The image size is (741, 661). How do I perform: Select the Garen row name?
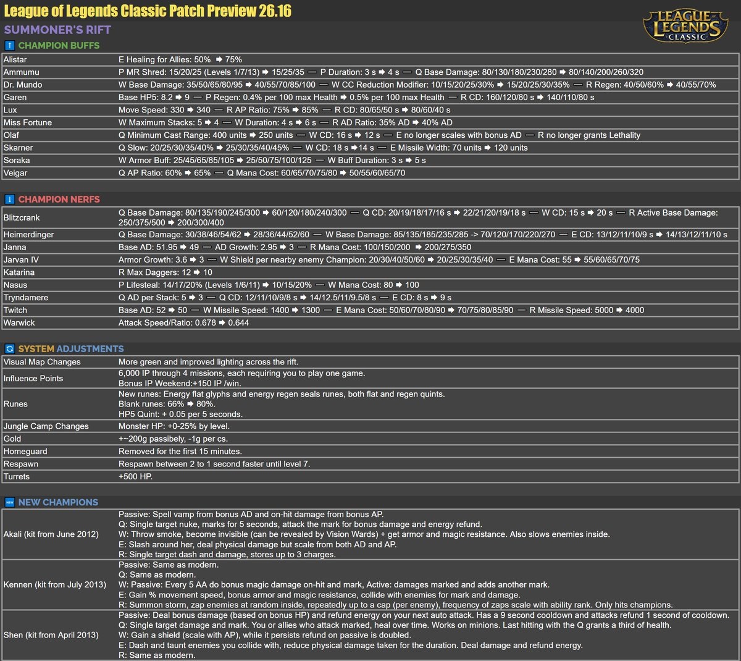15,97
